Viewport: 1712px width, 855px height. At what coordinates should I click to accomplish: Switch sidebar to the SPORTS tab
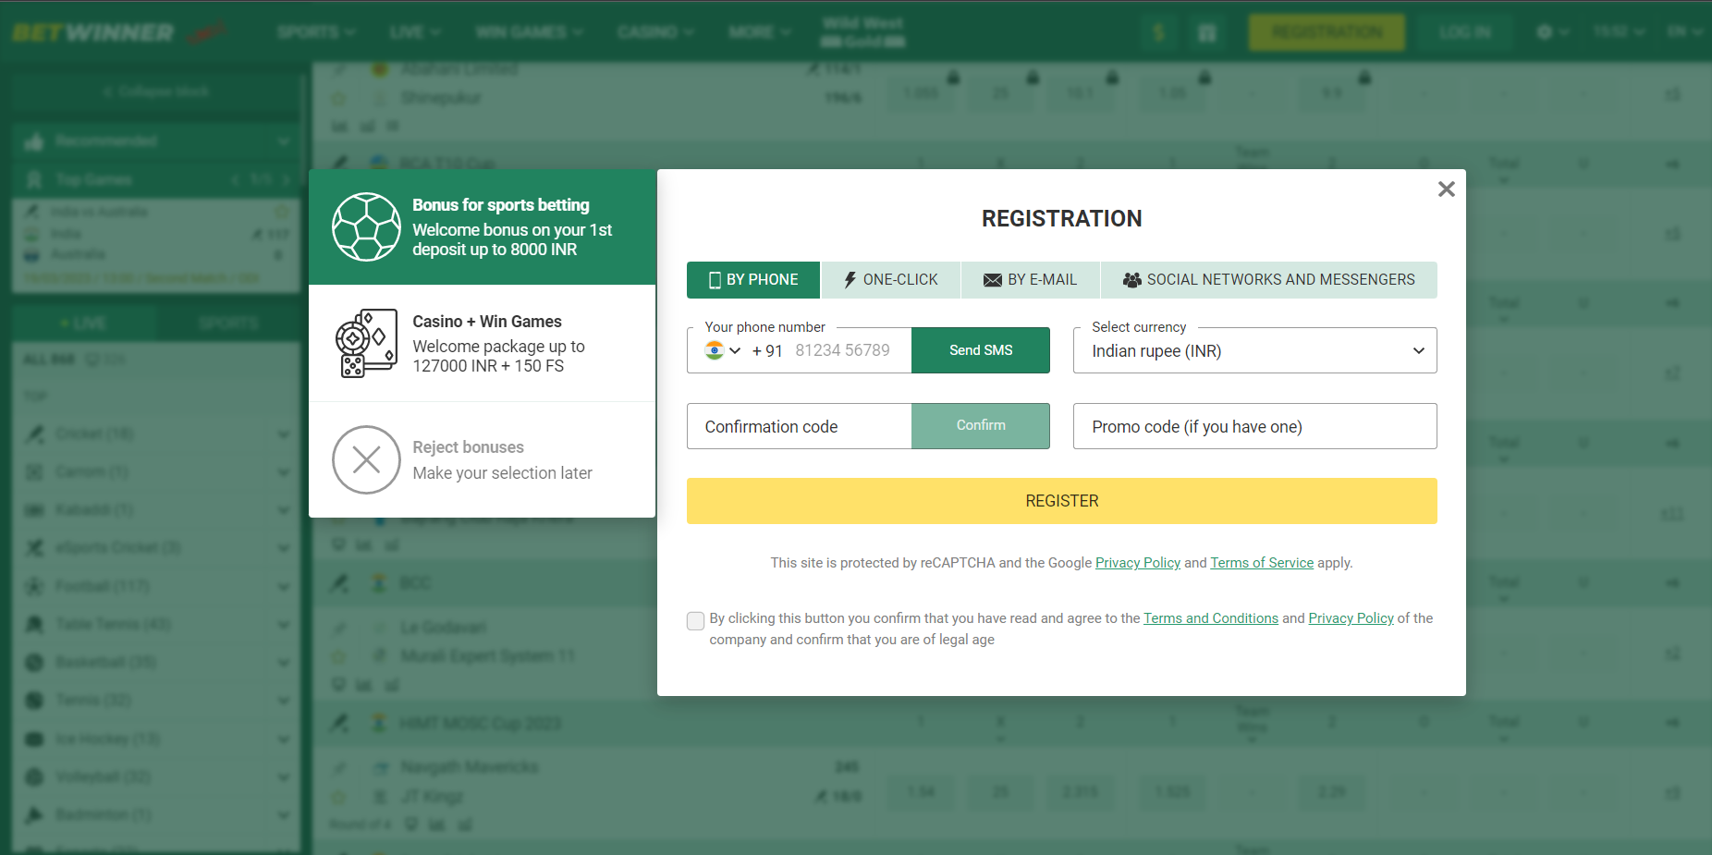coord(228,323)
